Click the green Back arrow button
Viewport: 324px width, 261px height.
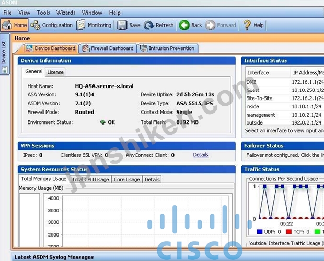pos(190,25)
